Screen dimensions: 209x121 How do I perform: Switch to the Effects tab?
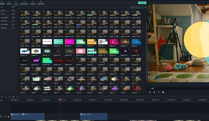(33, 3)
